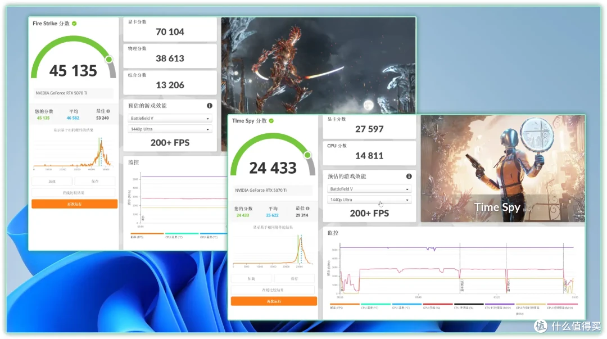
Task: Click orange 再次运行 button in Fire Strike window
Action: (74, 204)
